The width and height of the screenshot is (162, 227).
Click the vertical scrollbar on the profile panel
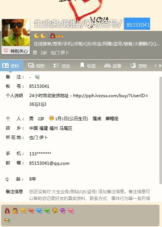coord(161,130)
